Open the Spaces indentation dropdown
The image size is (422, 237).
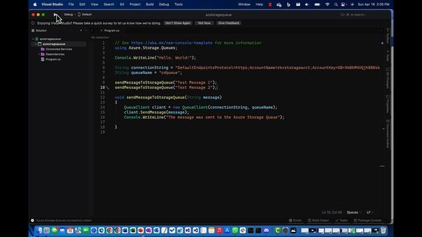tap(353, 213)
